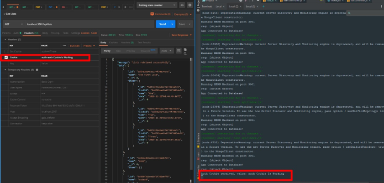
Task: Open the Presets dropdown
Action: pos(89,46)
